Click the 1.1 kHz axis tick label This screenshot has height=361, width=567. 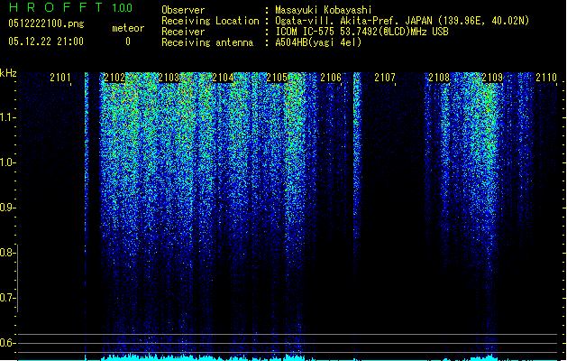coord(7,117)
